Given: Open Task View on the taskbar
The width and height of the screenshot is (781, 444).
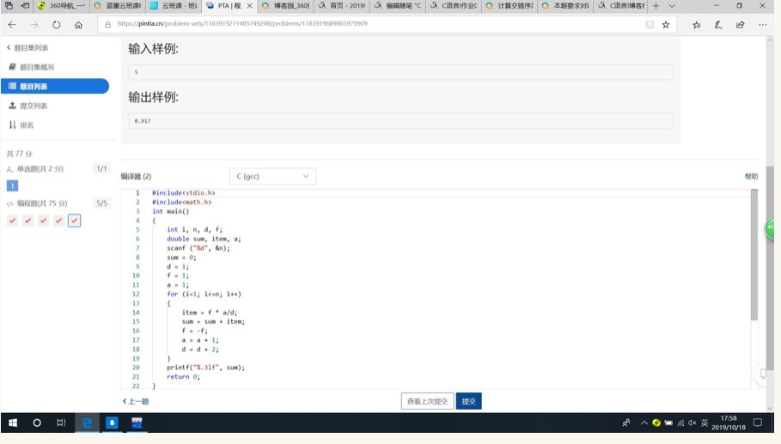Looking at the screenshot, I should tap(61, 423).
